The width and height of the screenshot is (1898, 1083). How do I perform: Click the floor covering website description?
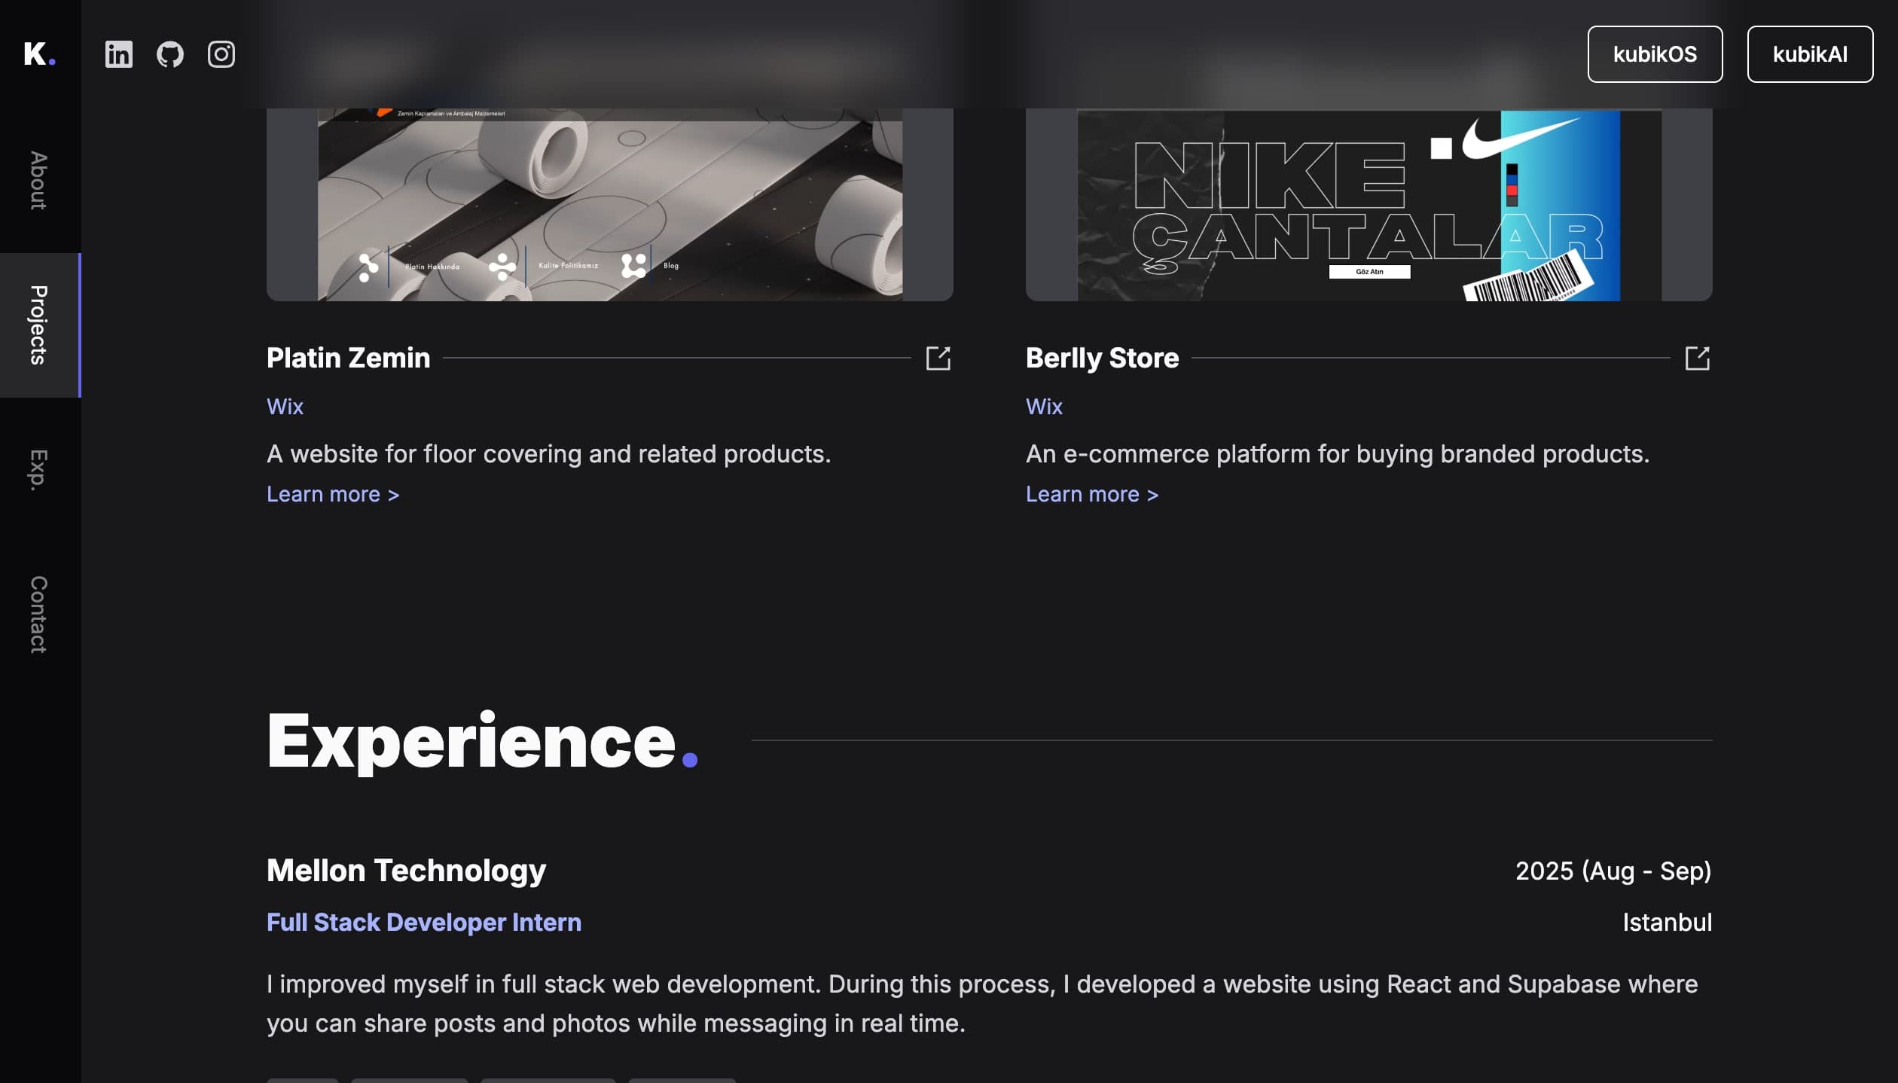549,454
